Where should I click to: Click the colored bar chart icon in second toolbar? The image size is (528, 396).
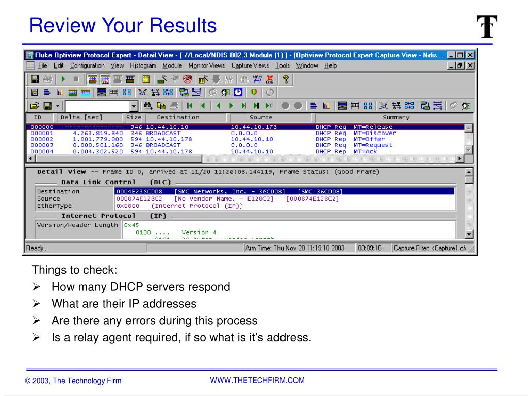[x=60, y=92]
